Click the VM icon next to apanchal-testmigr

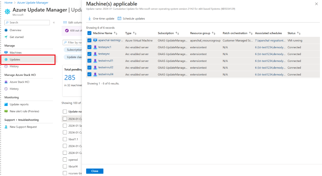(95, 40)
